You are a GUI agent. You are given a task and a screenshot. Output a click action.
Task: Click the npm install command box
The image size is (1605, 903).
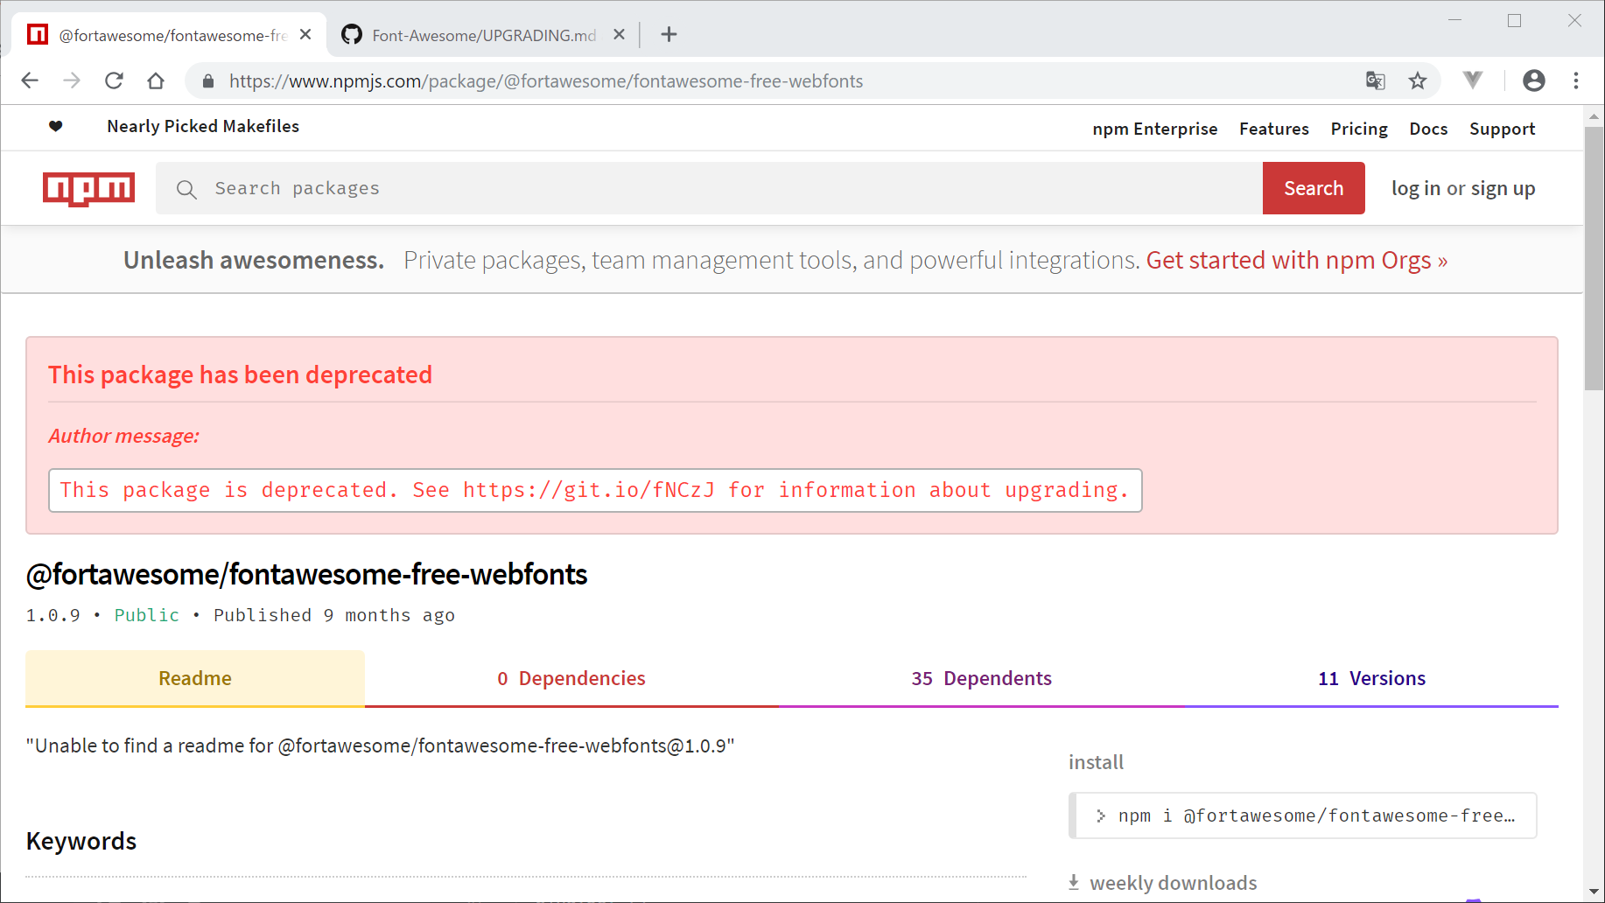(x=1303, y=815)
